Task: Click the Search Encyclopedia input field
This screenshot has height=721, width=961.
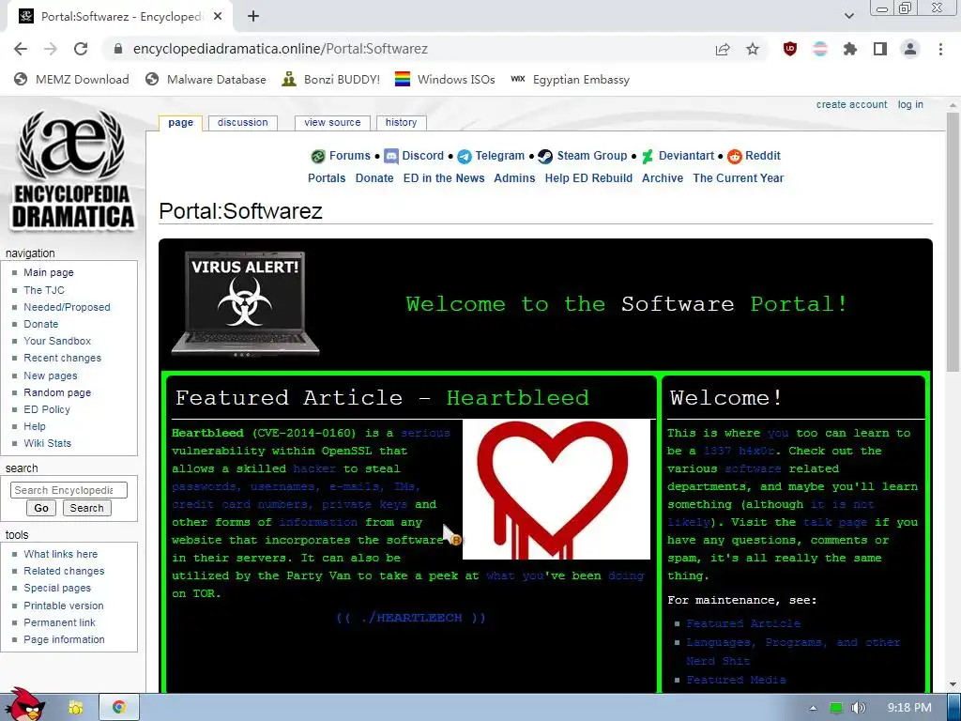Action: pos(69,490)
